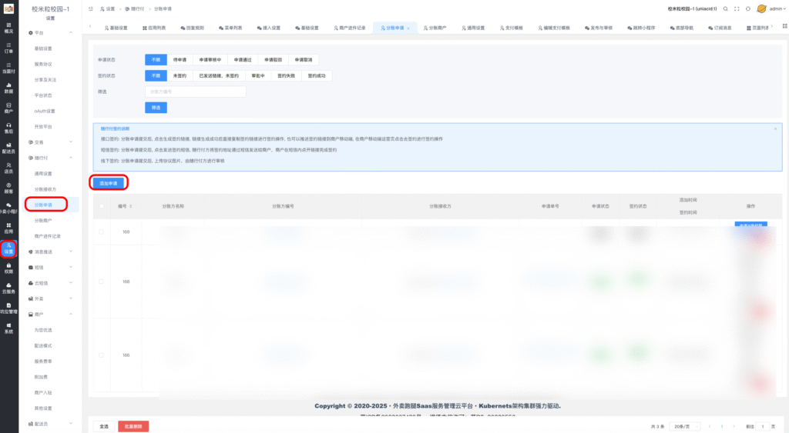Image resolution: width=789 pixels, height=433 pixels.
Task: Switch to the 订阅消息 tab
Action: click(x=720, y=28)
